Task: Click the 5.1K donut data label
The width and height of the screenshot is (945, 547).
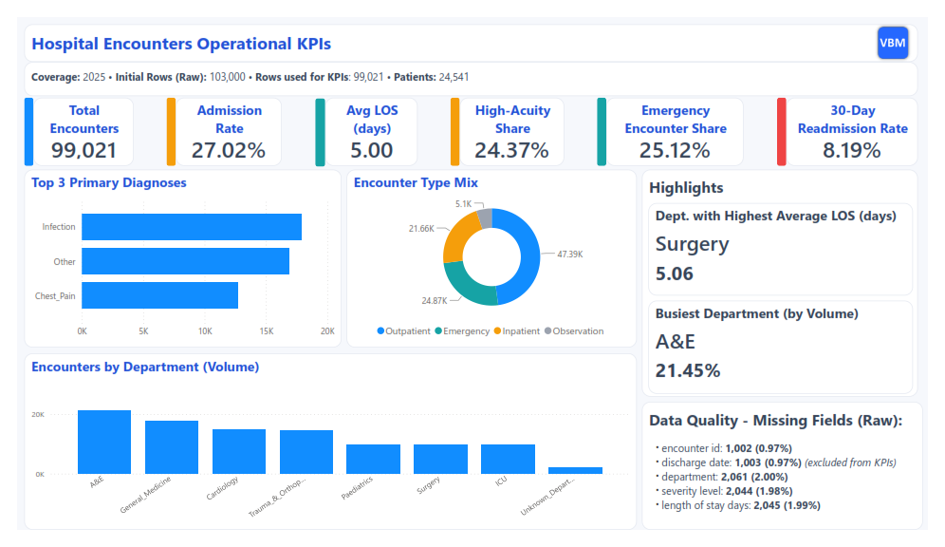Action: pos(463,204)
